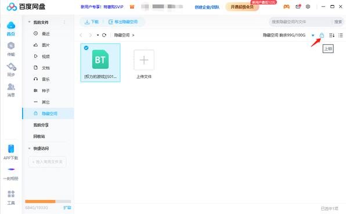Click the add common folder box

[47, 162]
